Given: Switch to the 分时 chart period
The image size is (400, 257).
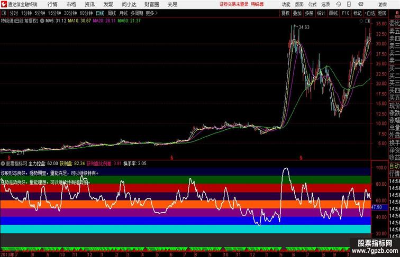Looking at the screenshot, I should click(14, 13).
